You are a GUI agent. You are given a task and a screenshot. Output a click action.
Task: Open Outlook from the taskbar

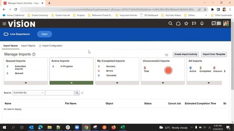pyautogui.click(x=31, y=127)
